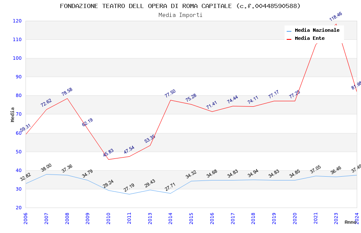Viewport: 361px width, 233px height.
Task: Click the chart title Fondazione Teatro dell Opera
Action: [180, 6]
